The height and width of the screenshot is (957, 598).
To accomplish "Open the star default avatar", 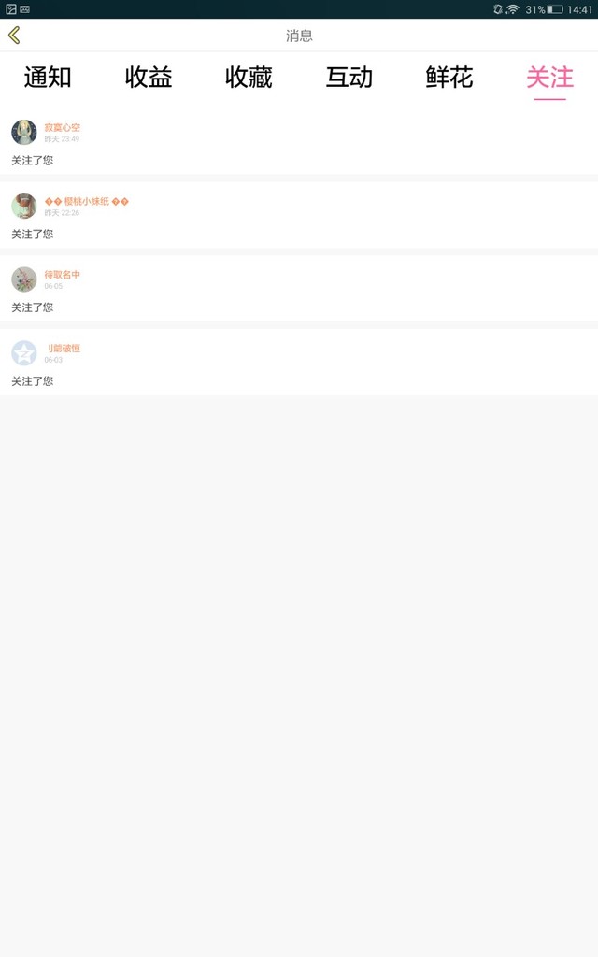I will click(23, 353).
